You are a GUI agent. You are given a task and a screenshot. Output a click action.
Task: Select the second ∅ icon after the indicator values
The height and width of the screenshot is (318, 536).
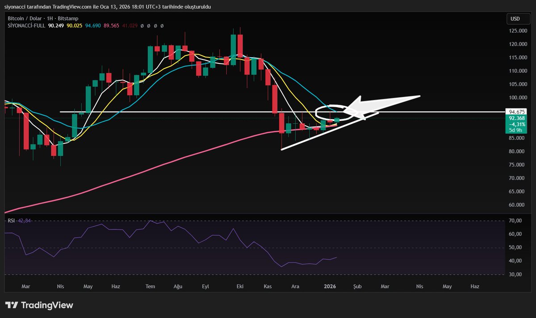click(x=148, y=25)
